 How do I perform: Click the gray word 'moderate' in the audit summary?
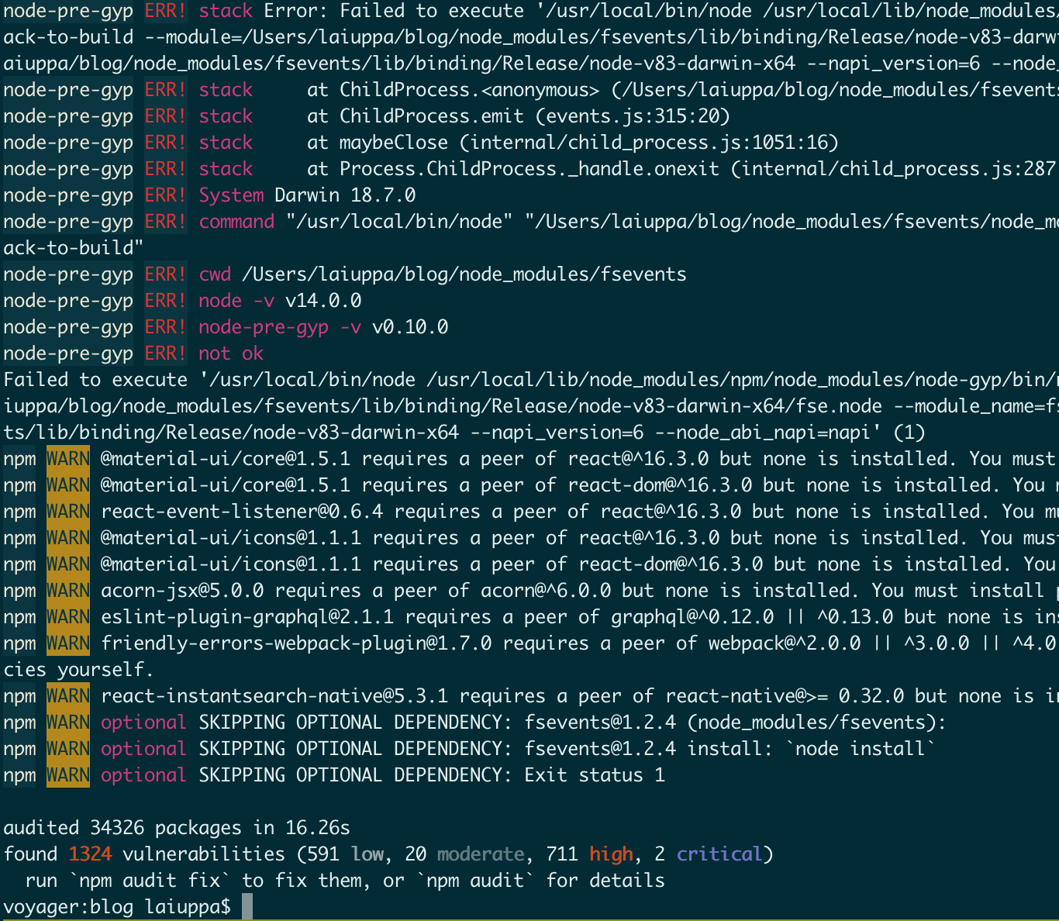click(481, 854)
